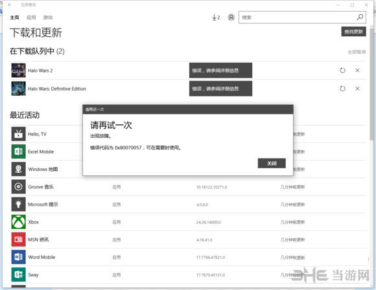
Task: Switch to the 应用 tab
Action: [x=31, y=17]
